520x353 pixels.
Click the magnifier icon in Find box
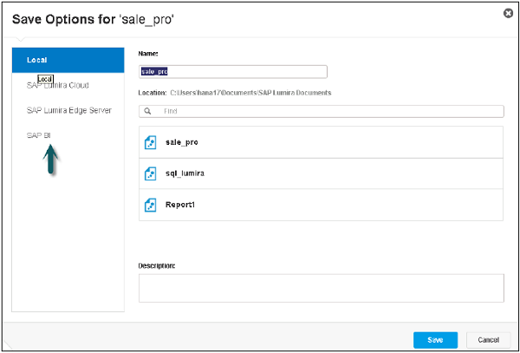(148, 112)
